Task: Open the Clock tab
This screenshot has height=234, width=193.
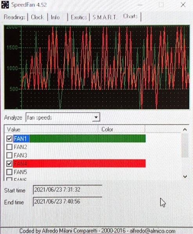Action: [37, 17]
